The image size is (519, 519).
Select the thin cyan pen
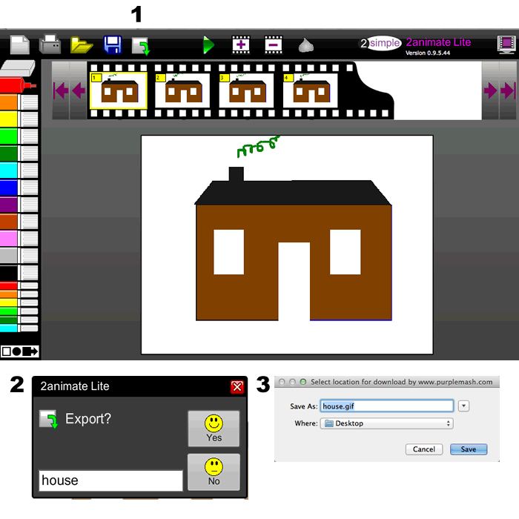click(x=19, y=328)
